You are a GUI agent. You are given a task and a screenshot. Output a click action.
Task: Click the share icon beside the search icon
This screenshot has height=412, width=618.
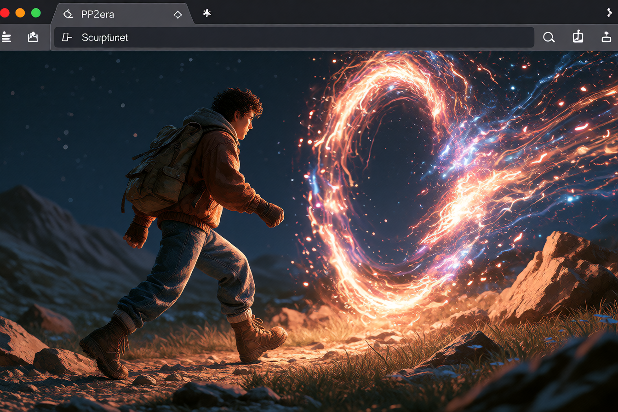click(x=578, y=37)
